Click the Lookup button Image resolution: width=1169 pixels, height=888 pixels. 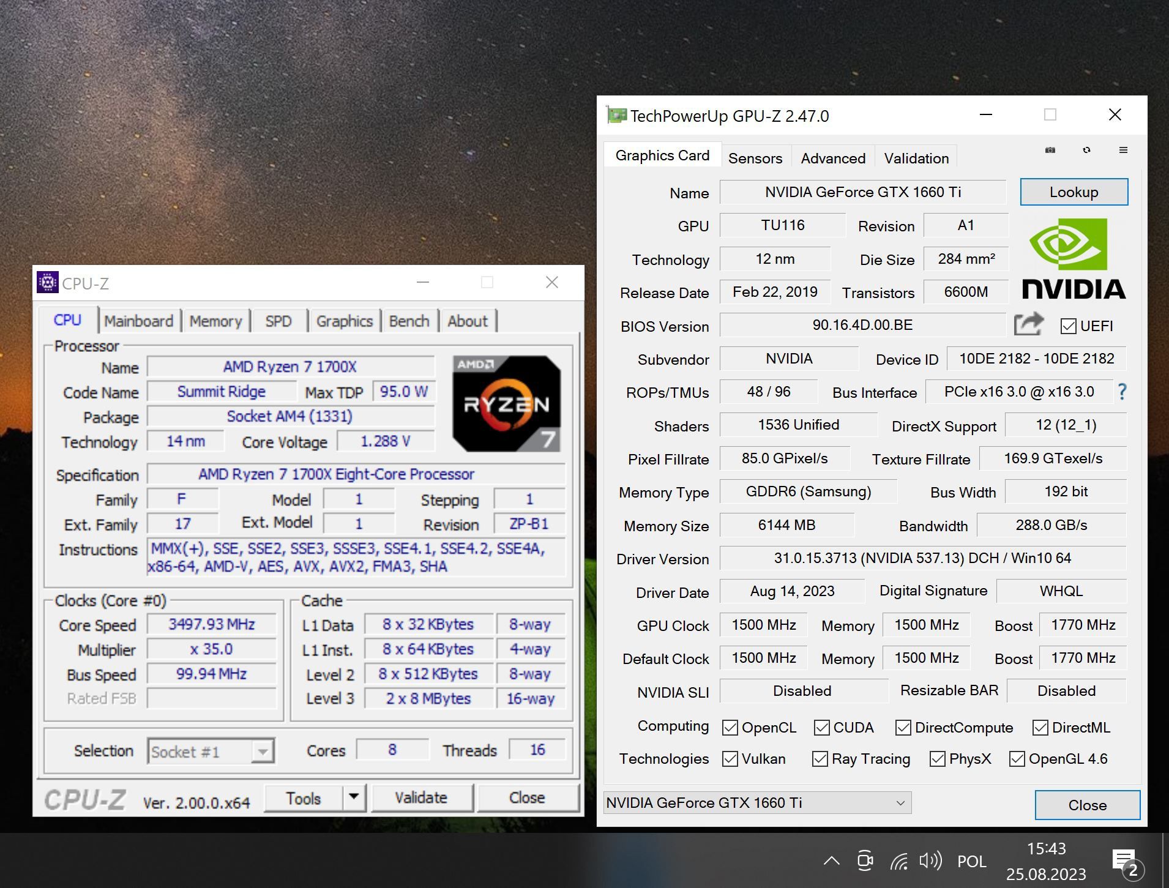1074,192
